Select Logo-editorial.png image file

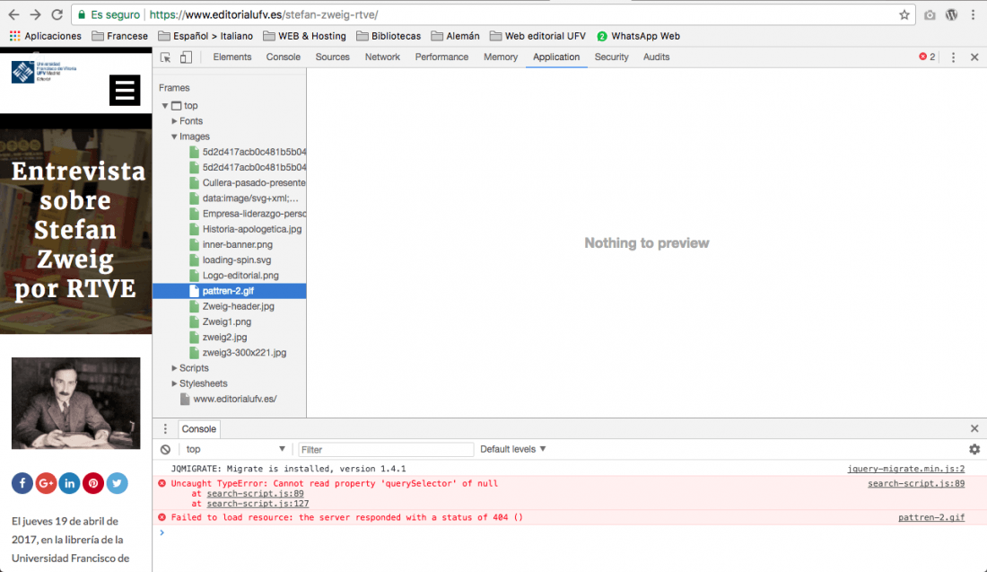pos(240,276)
